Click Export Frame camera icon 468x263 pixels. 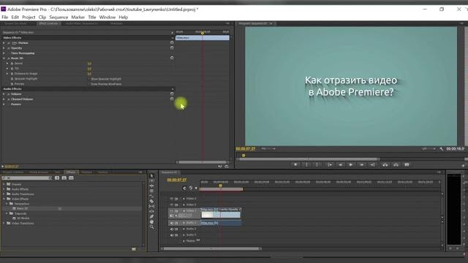click(x=407, y=164)
